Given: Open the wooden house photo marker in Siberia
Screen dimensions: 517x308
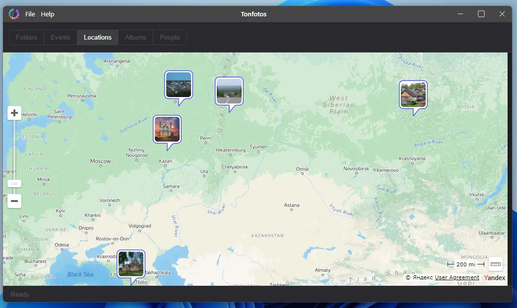Looking at the screenshot, I should [413, 95].
